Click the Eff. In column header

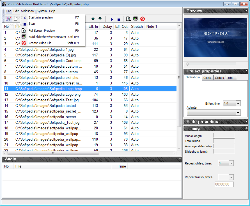point(92,26)
